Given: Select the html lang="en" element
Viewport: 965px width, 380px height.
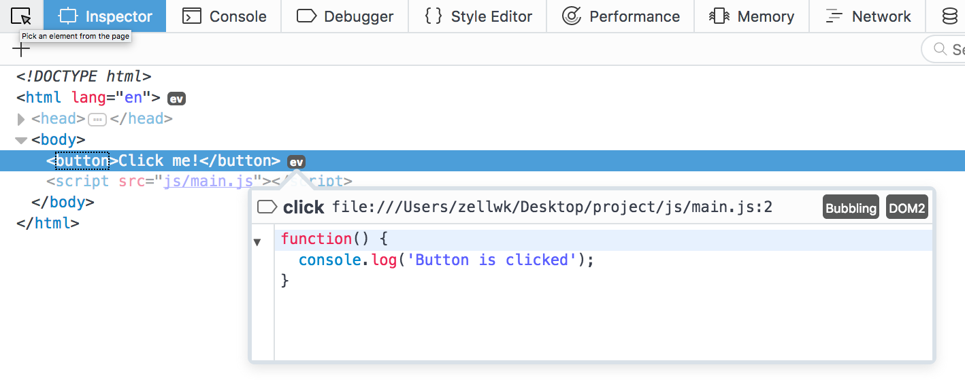Looking at the screenshot, I should pyautogui.click(x=88, y=97).
